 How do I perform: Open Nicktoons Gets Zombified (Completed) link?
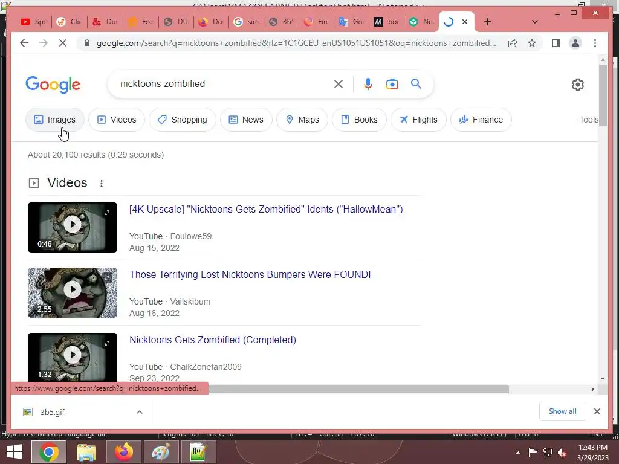pos(213,340)
